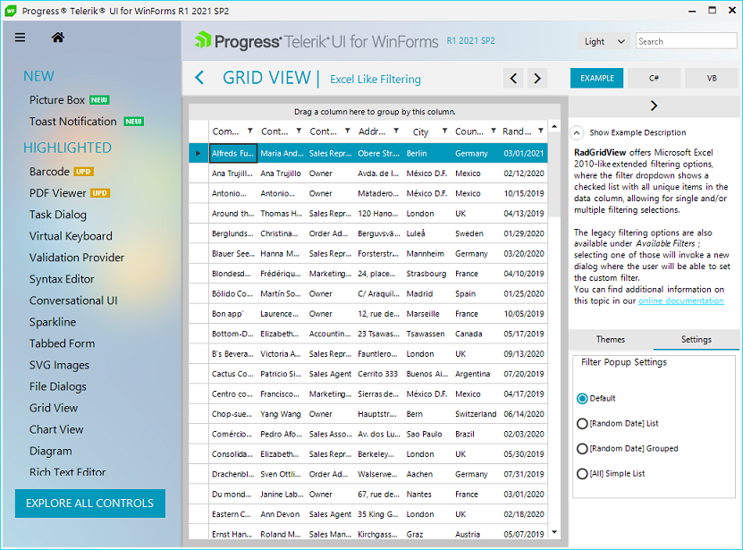743x550 pixels.
Task: Expand the side panel chevron arrow
Action: (654, 106)
